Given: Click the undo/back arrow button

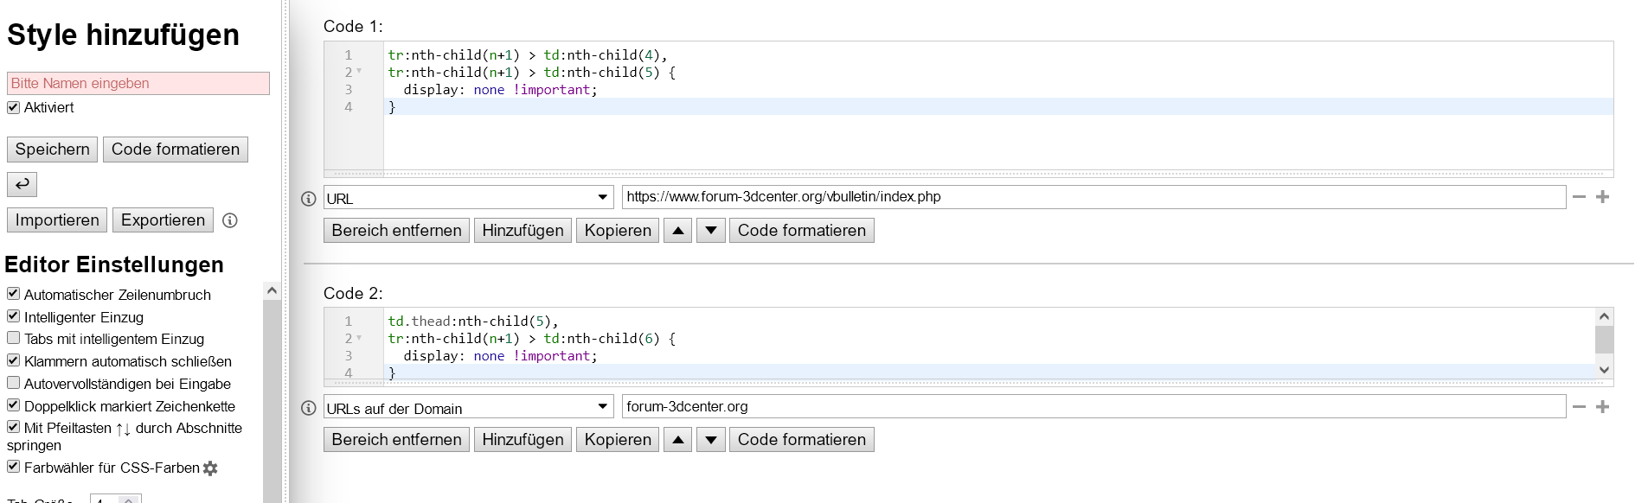Looking at the screenshot, I should (22, 184).
